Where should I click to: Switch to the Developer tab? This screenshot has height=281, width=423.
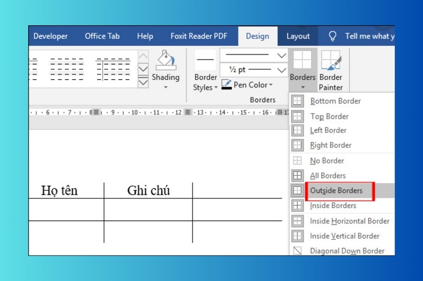50,36
